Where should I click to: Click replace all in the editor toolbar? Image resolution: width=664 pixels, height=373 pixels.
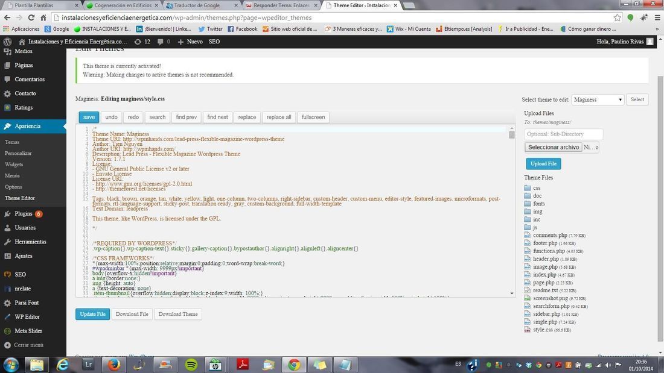pyautogui.click(x=279, y=117)
